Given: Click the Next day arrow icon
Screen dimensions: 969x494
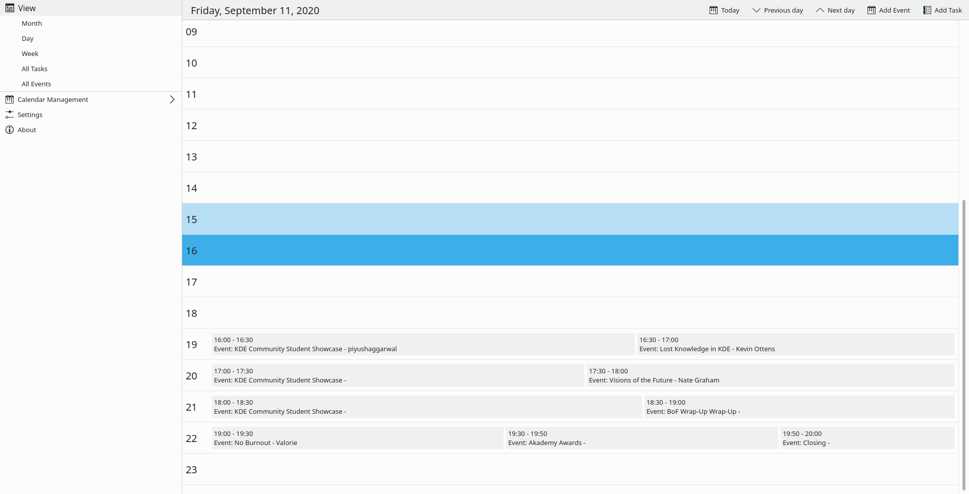Looking at the screenshot, I should tap(820, 10).
